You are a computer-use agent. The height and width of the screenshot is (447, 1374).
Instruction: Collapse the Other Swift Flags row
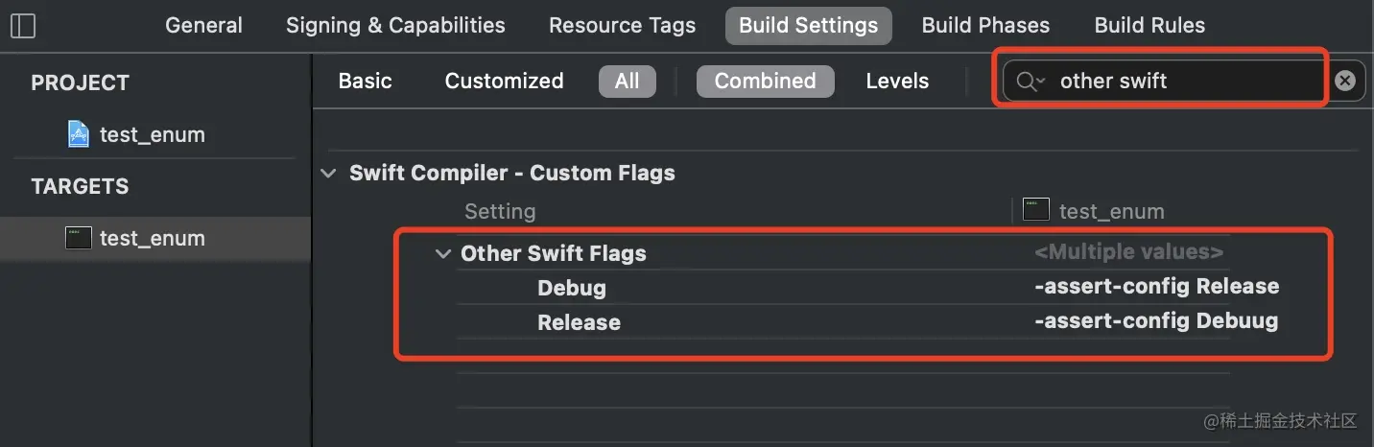(442, 254)
